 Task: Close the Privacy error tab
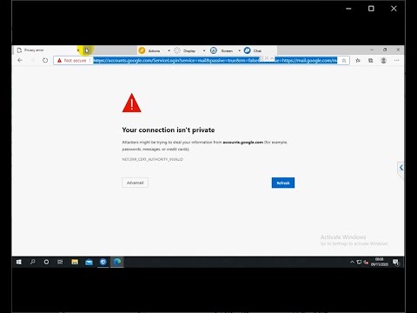point(78,50)
